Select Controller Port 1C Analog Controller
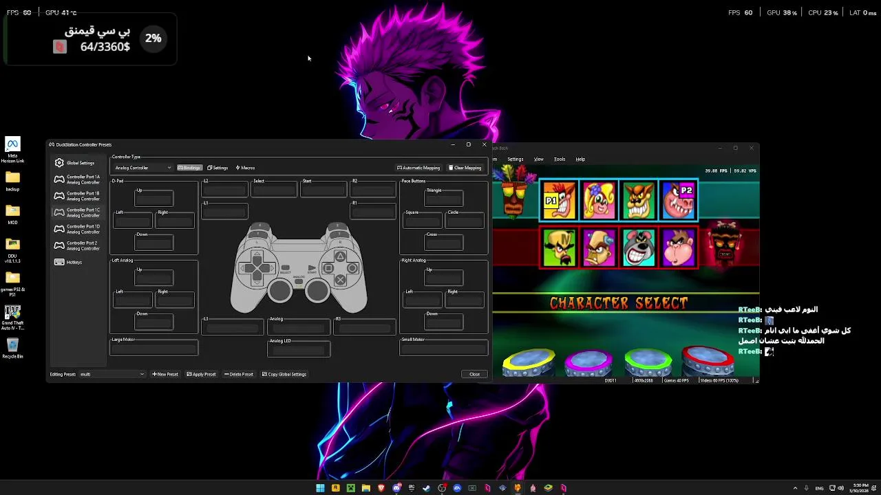Viewport: 881px width, 495px height. point(77,212)
